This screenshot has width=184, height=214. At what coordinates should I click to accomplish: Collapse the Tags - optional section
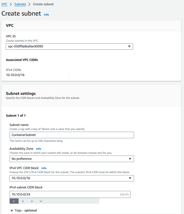pyautogui.click(x=24, y=210)
